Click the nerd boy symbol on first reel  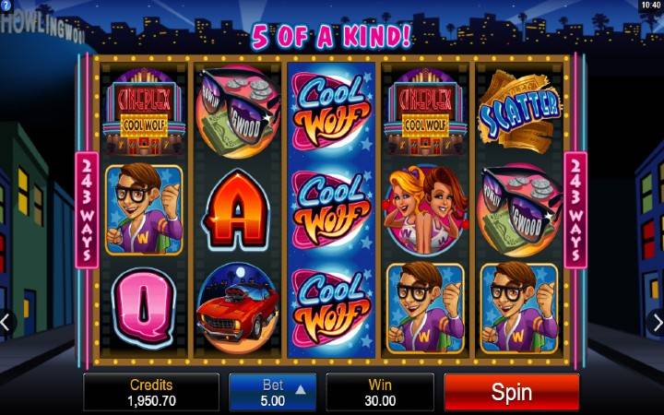point(145,209)
